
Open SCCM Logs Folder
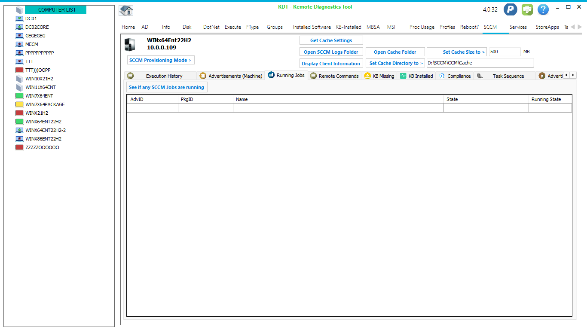point(331,52)
